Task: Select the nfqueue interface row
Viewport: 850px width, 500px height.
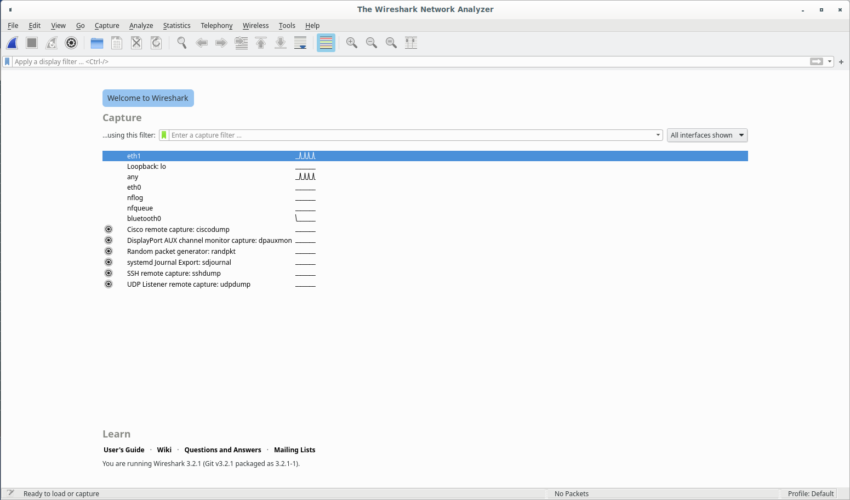Action: 425,208
